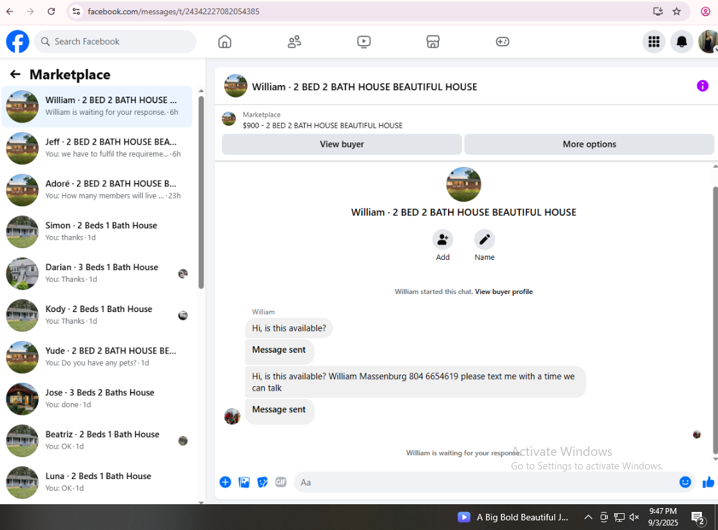
Task: Open the account profile picture menu
Action: pos(708,42)
